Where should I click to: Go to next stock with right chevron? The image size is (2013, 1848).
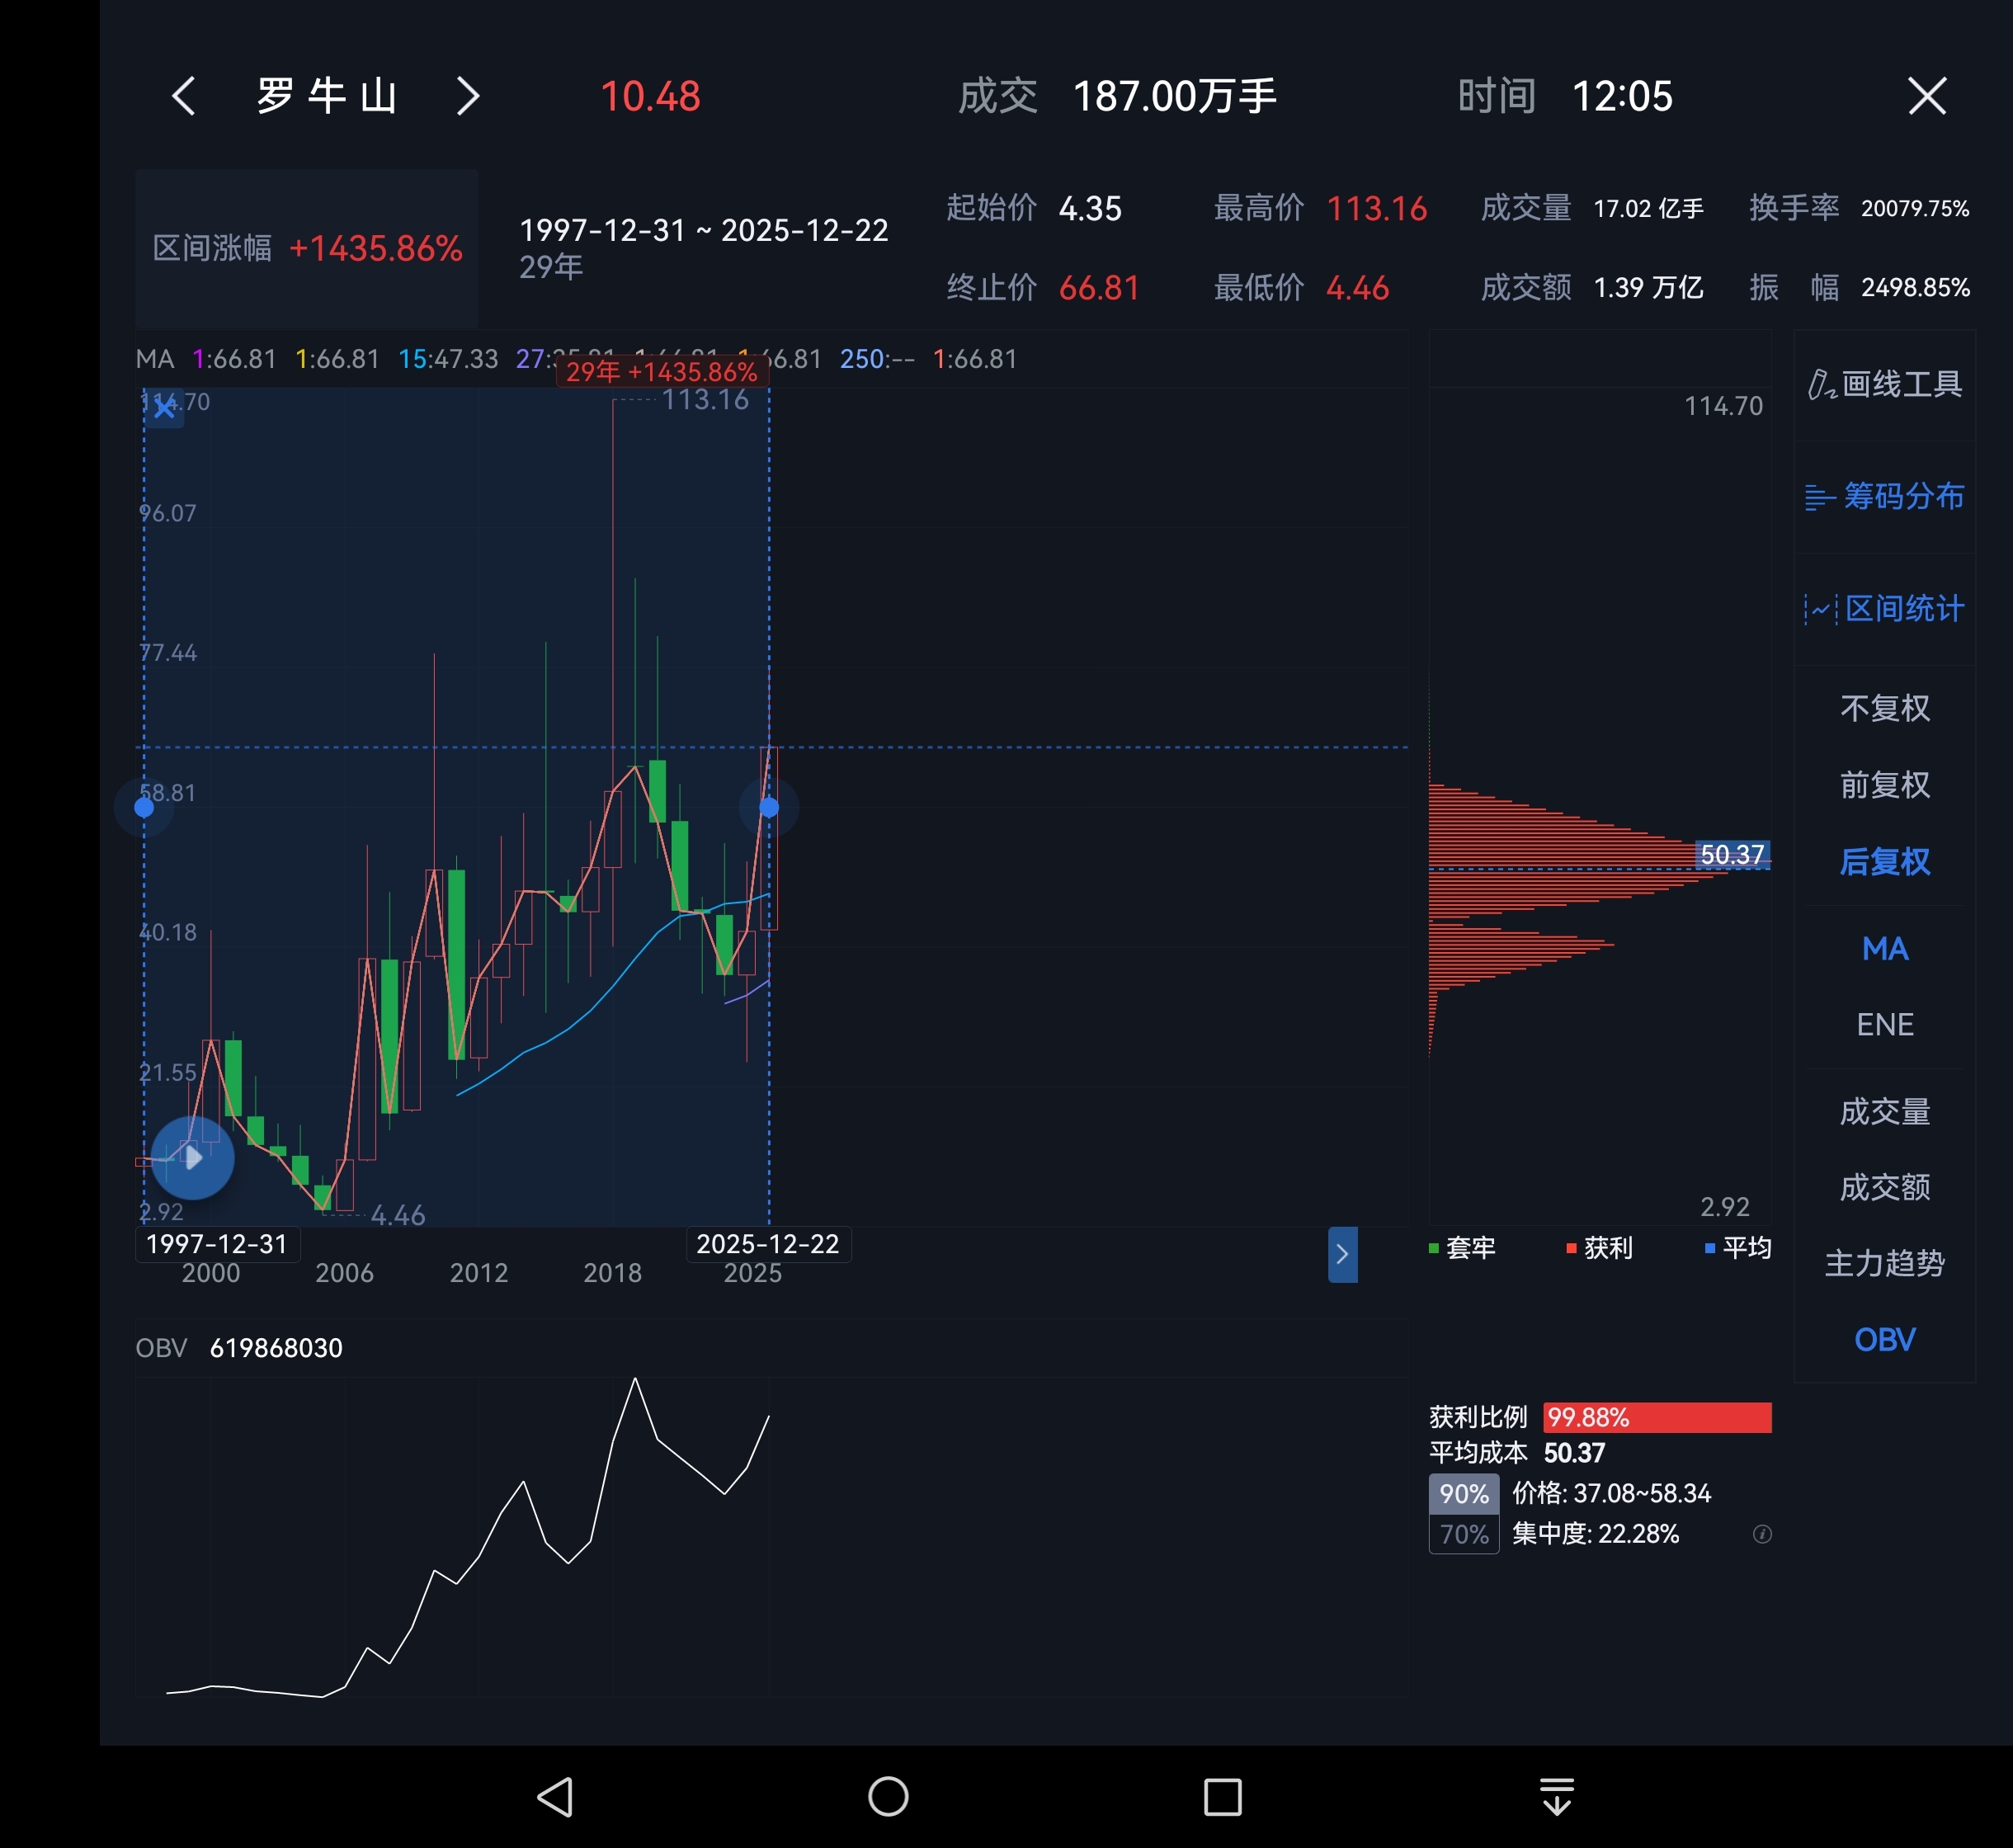(x=468, y=97)
